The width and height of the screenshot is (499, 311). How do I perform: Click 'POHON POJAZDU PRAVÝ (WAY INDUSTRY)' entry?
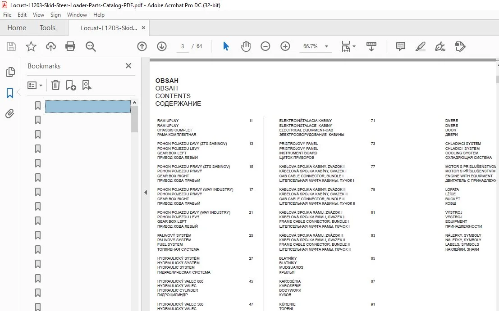pos(195,189)
